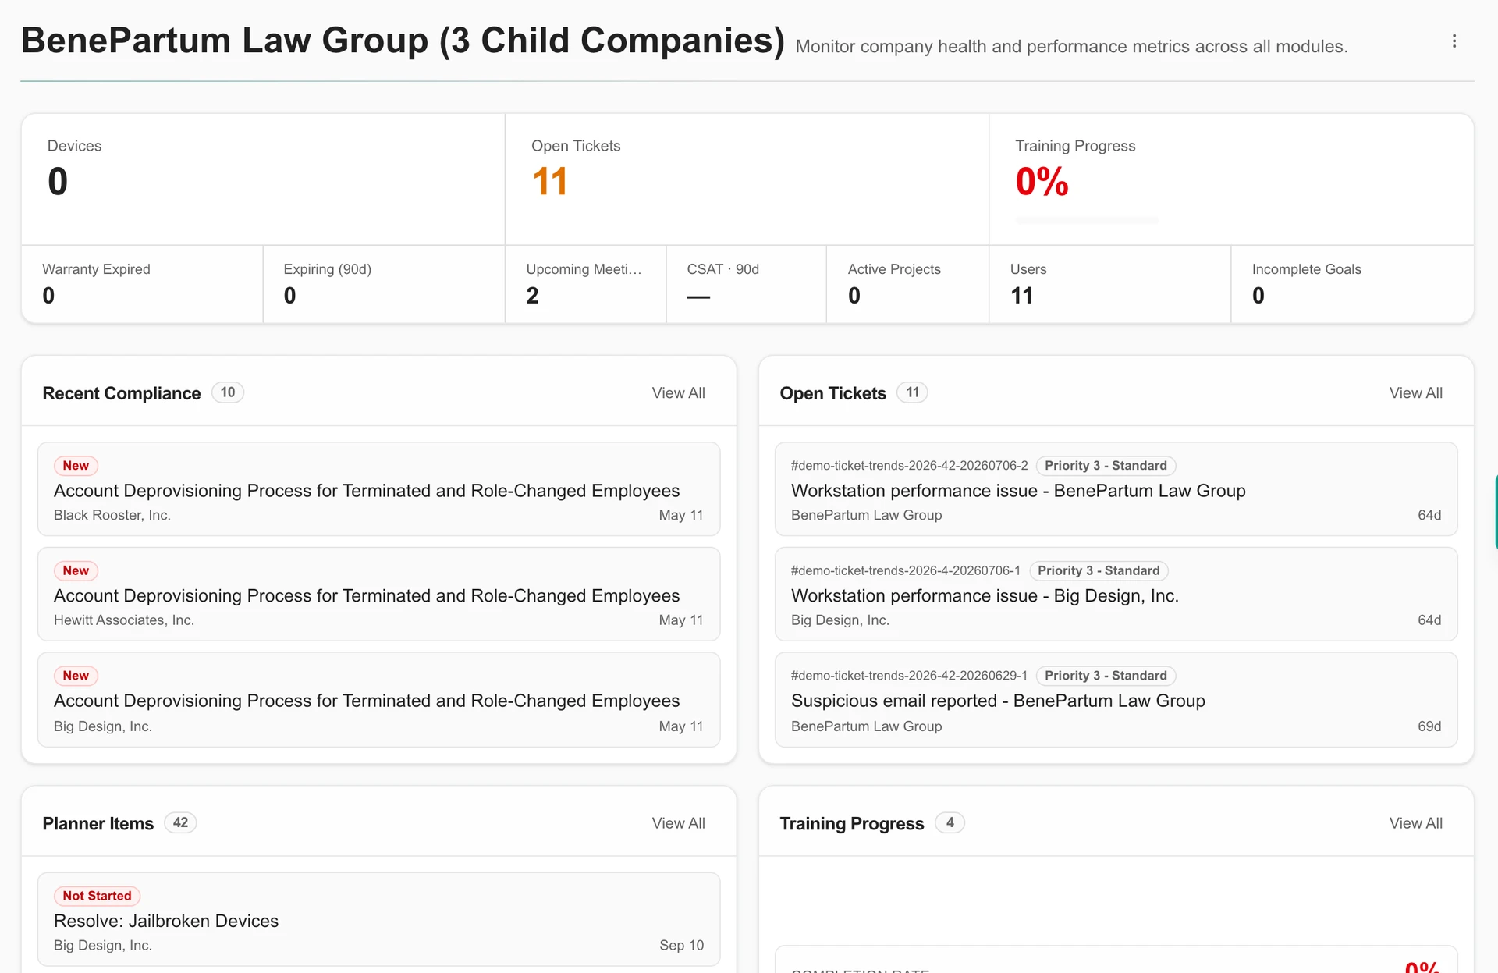Click the Recent Compliance count badge 10
This screenshot has width=1498, height=973.
227,392
